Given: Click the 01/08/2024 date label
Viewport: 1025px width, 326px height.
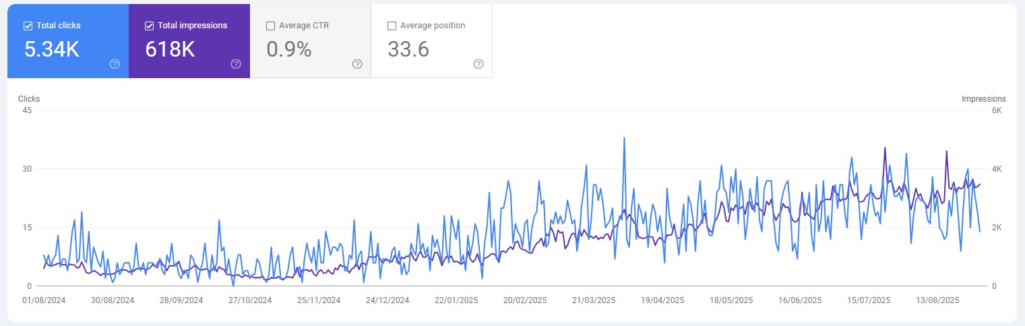Looking at the screenshot, I should click(x=44, y=300).
